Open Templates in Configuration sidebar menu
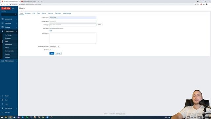211x119 pixels. click(8, 38)
